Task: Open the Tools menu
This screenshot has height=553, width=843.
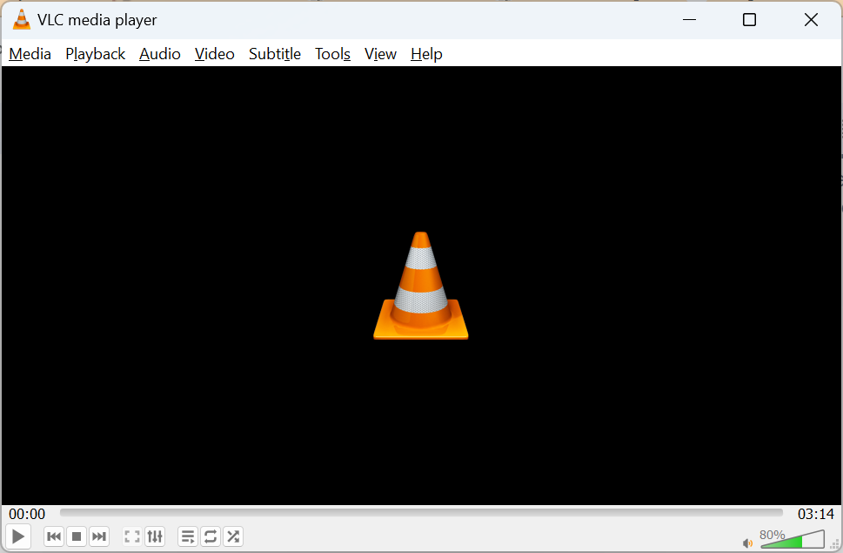Action: click(332, 54)
